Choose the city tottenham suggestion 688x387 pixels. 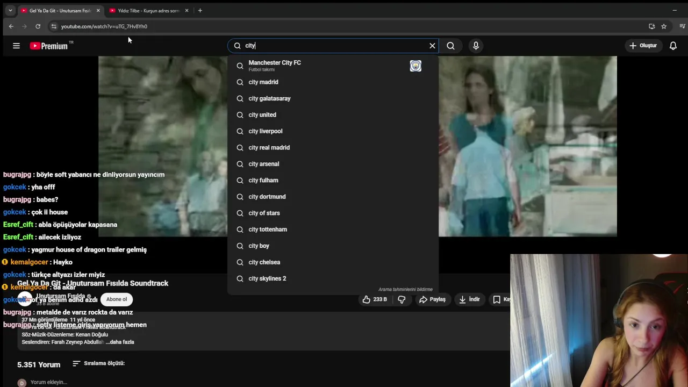(332, 230)
